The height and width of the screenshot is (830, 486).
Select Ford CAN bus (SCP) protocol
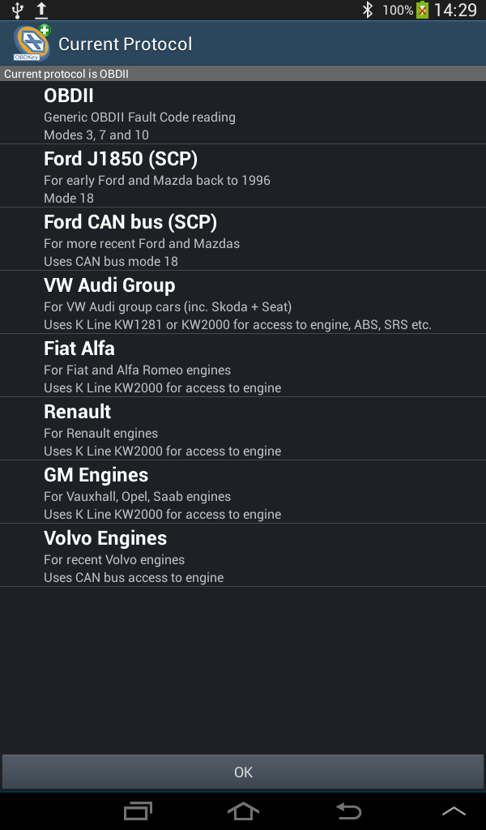(243, 240)
